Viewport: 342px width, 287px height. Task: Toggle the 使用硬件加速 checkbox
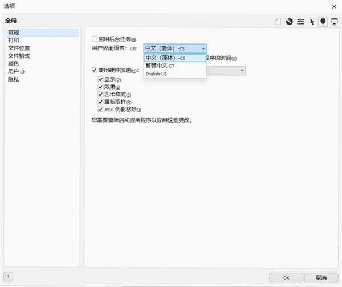pyautogui.click(x=95, y=70)
